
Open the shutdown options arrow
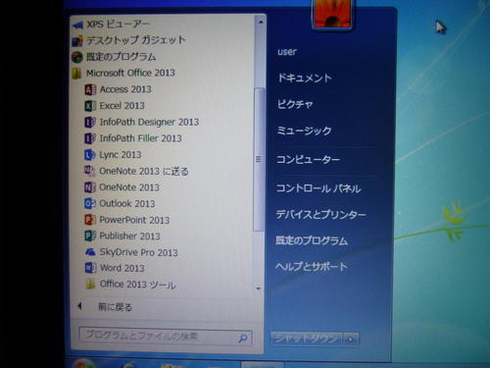tap(351, 340)
